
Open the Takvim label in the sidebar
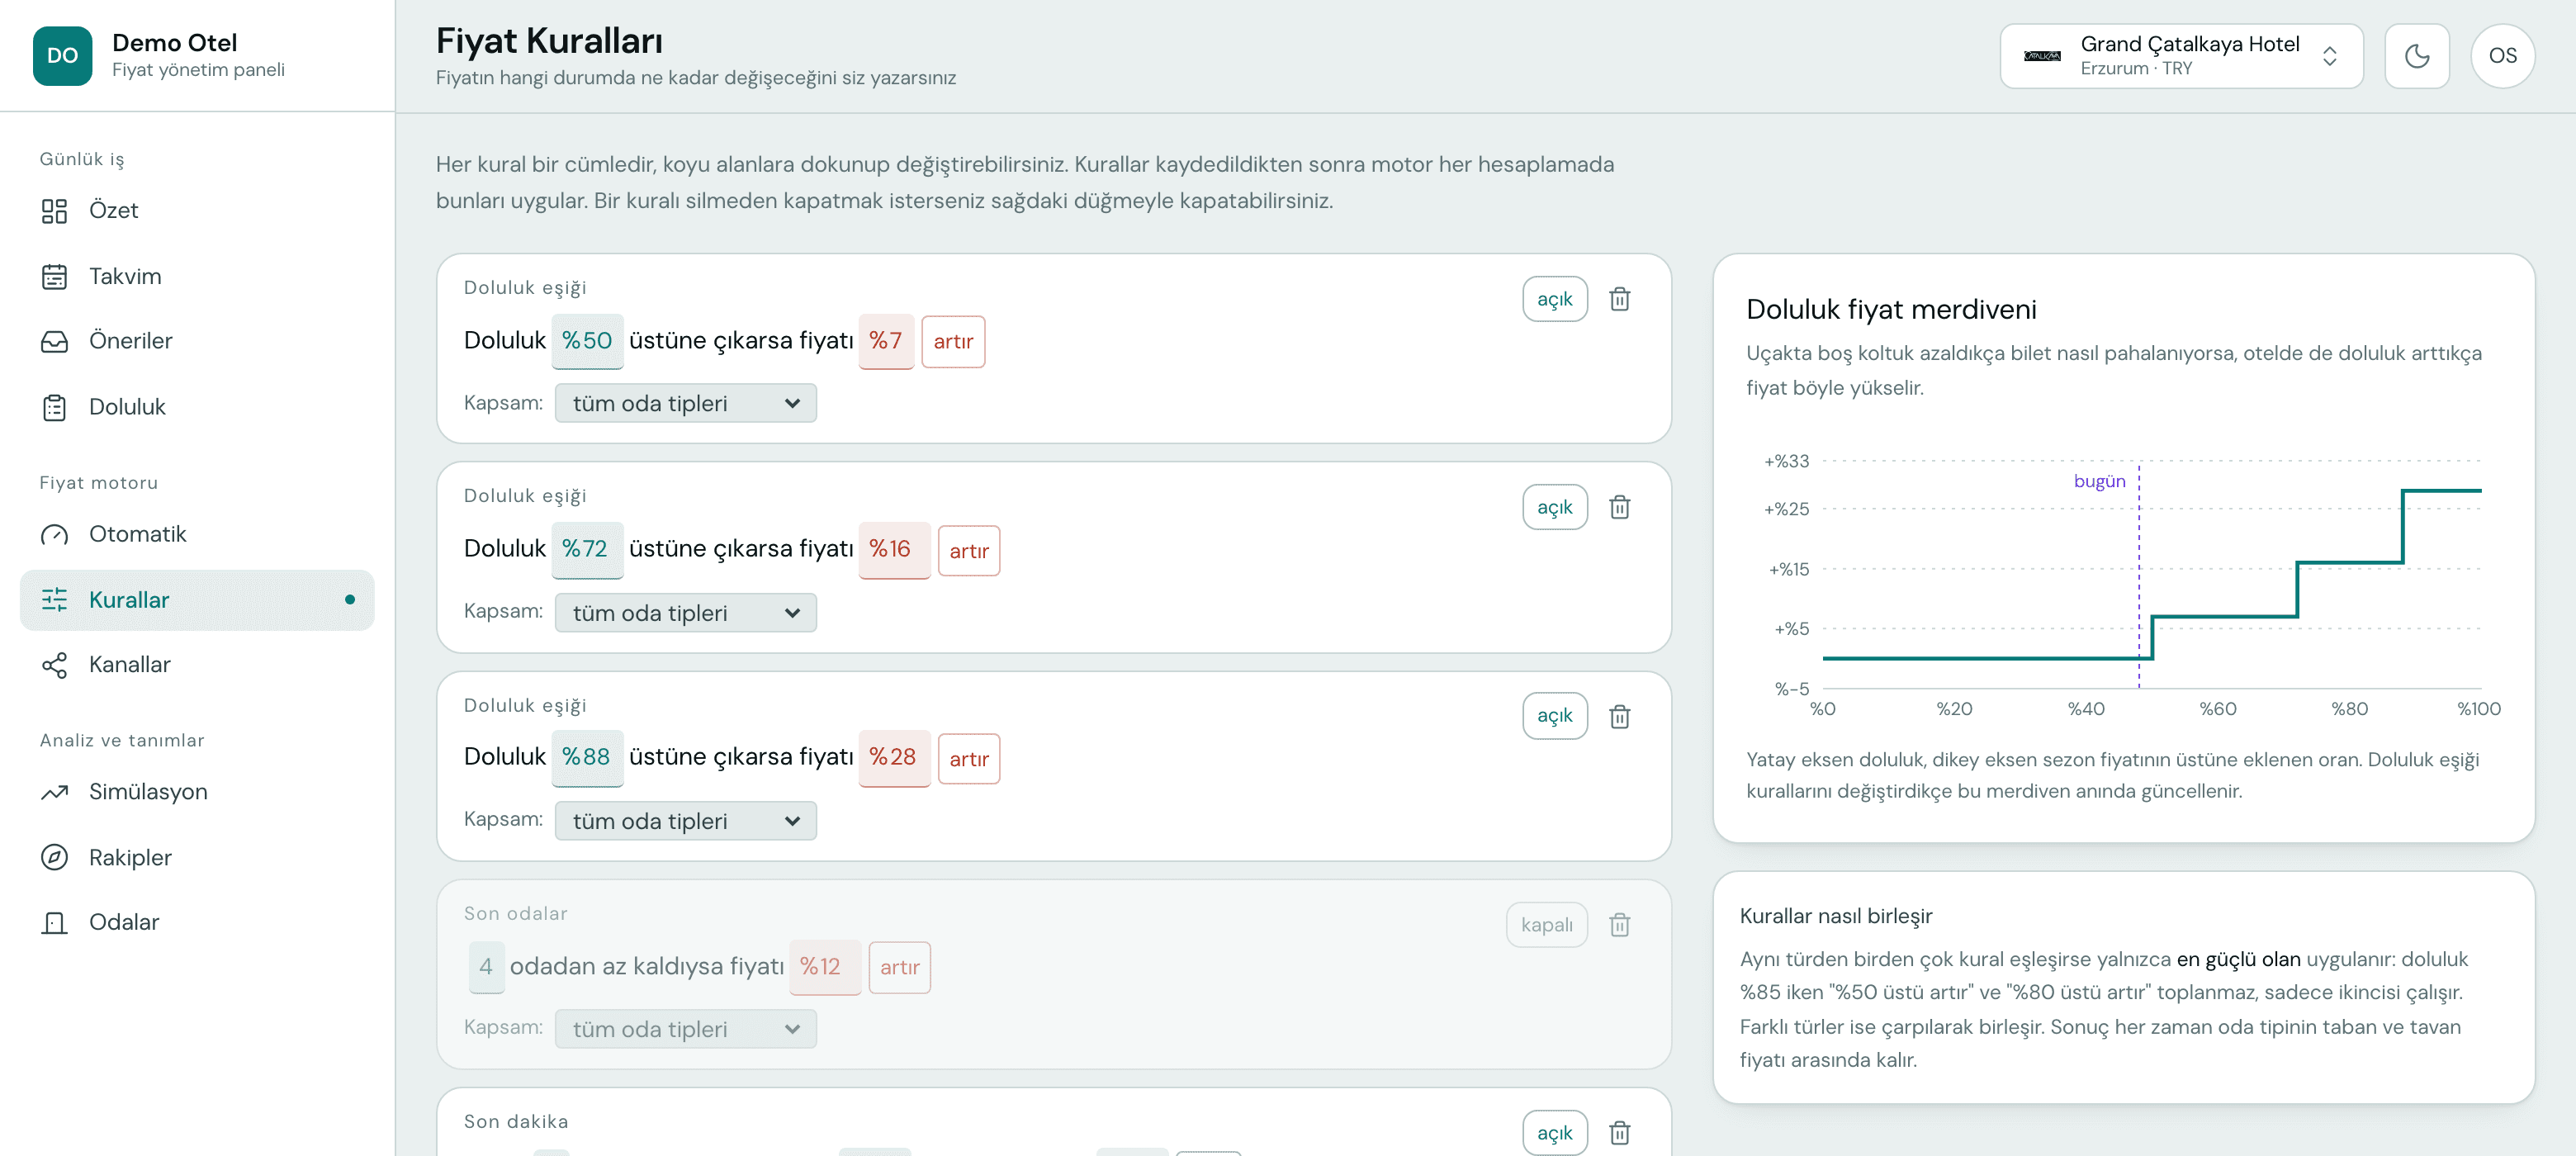(x=125, y=276)
